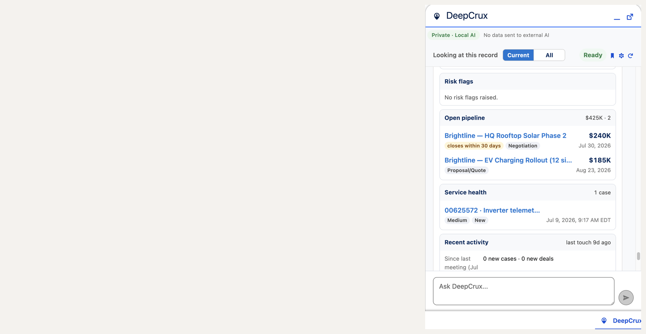Click the 'last touch 9d ago' label
The image size is (646, 334).
pos(588,243)
